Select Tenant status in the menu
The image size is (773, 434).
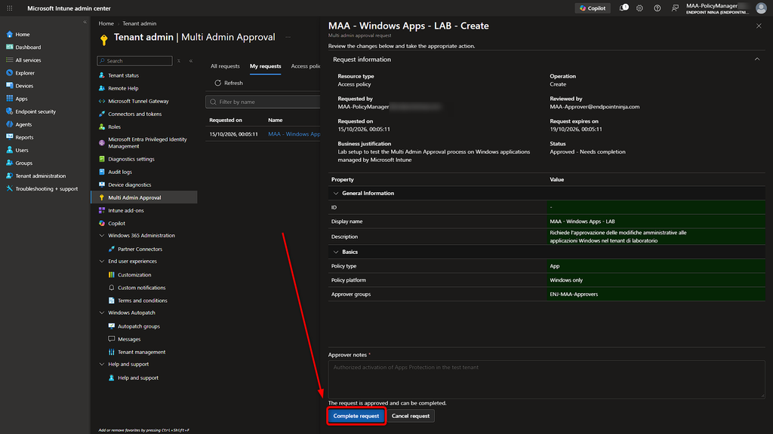pos(123,75)
